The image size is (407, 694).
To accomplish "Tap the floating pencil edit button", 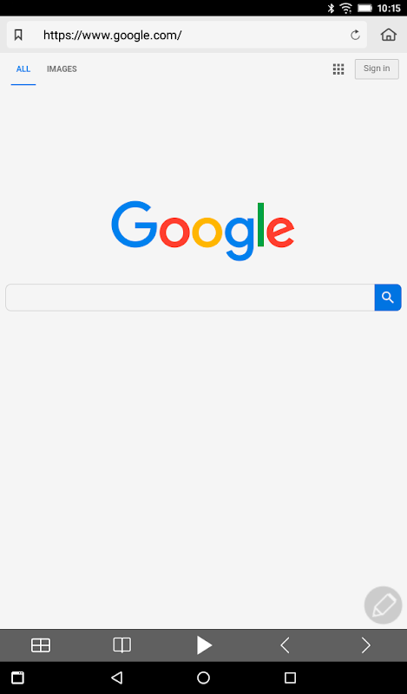I will coord(383,605).
